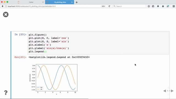Go to the browser home page icon
This screenshot has width=176, height=99.
point(163,6)
